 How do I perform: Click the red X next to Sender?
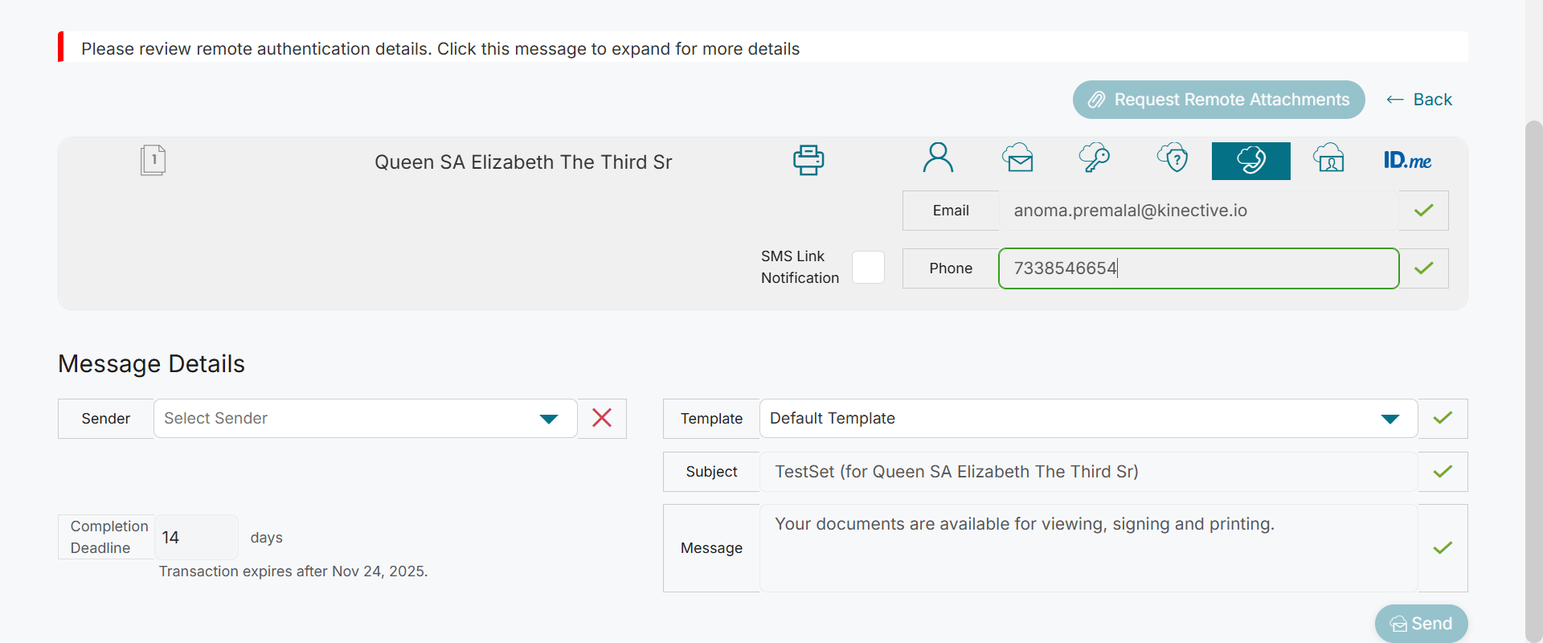point(602,418)
